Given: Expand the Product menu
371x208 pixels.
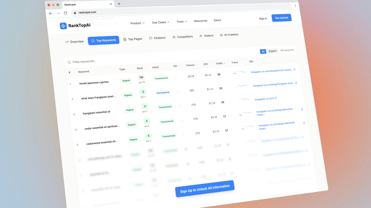Looking at the screenshot, I should [137, 23].
